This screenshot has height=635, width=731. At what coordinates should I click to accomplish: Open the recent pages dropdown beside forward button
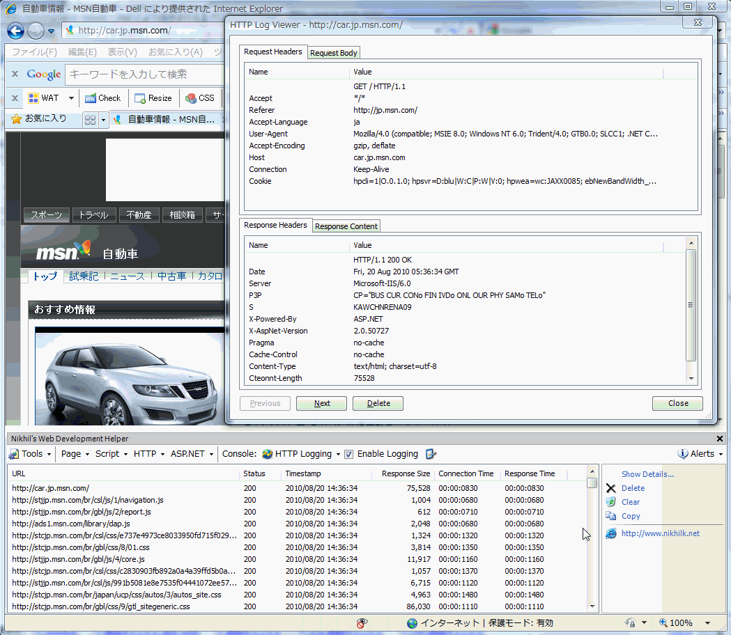click(52, 31)
